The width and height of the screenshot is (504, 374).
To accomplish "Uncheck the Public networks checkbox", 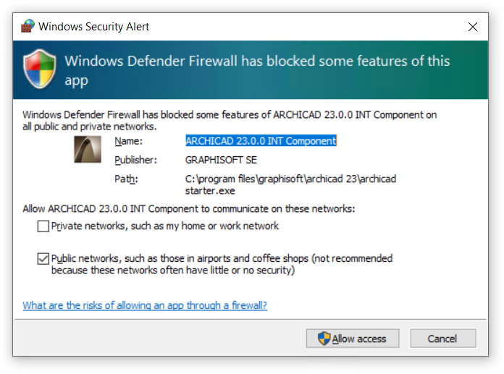I will coord(43,258).
